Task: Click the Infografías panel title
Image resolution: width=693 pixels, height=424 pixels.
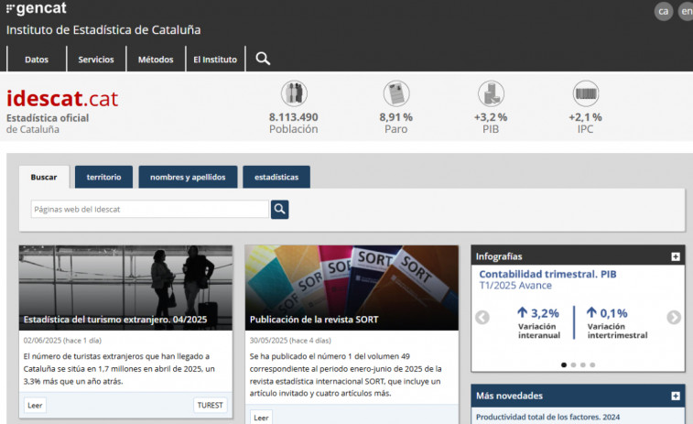Action: tap(499, 256)
